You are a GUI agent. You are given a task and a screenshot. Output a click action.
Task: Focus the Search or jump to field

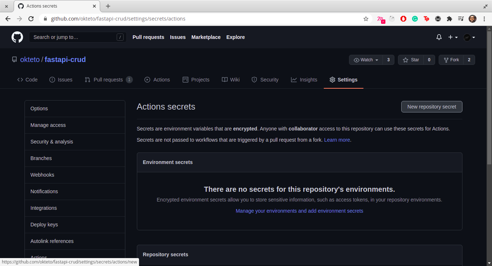[77, 37]
